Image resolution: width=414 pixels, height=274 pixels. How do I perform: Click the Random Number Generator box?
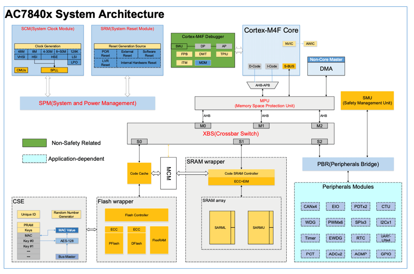point(66,214)
